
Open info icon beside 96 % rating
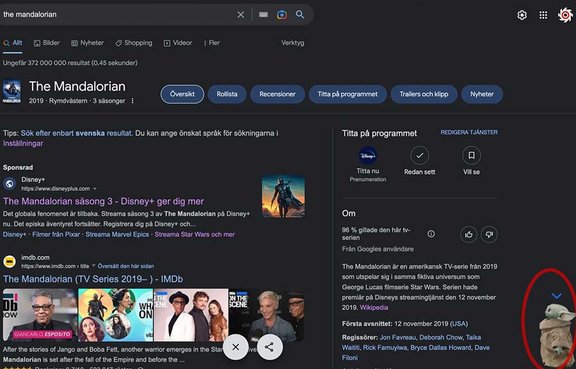point(431,234)
